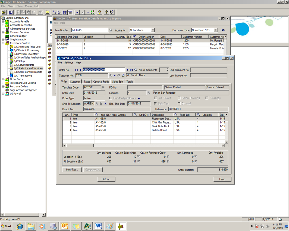Expand General Ledger tree node
This screenshot has height=231, width=289.
[3, 36]
